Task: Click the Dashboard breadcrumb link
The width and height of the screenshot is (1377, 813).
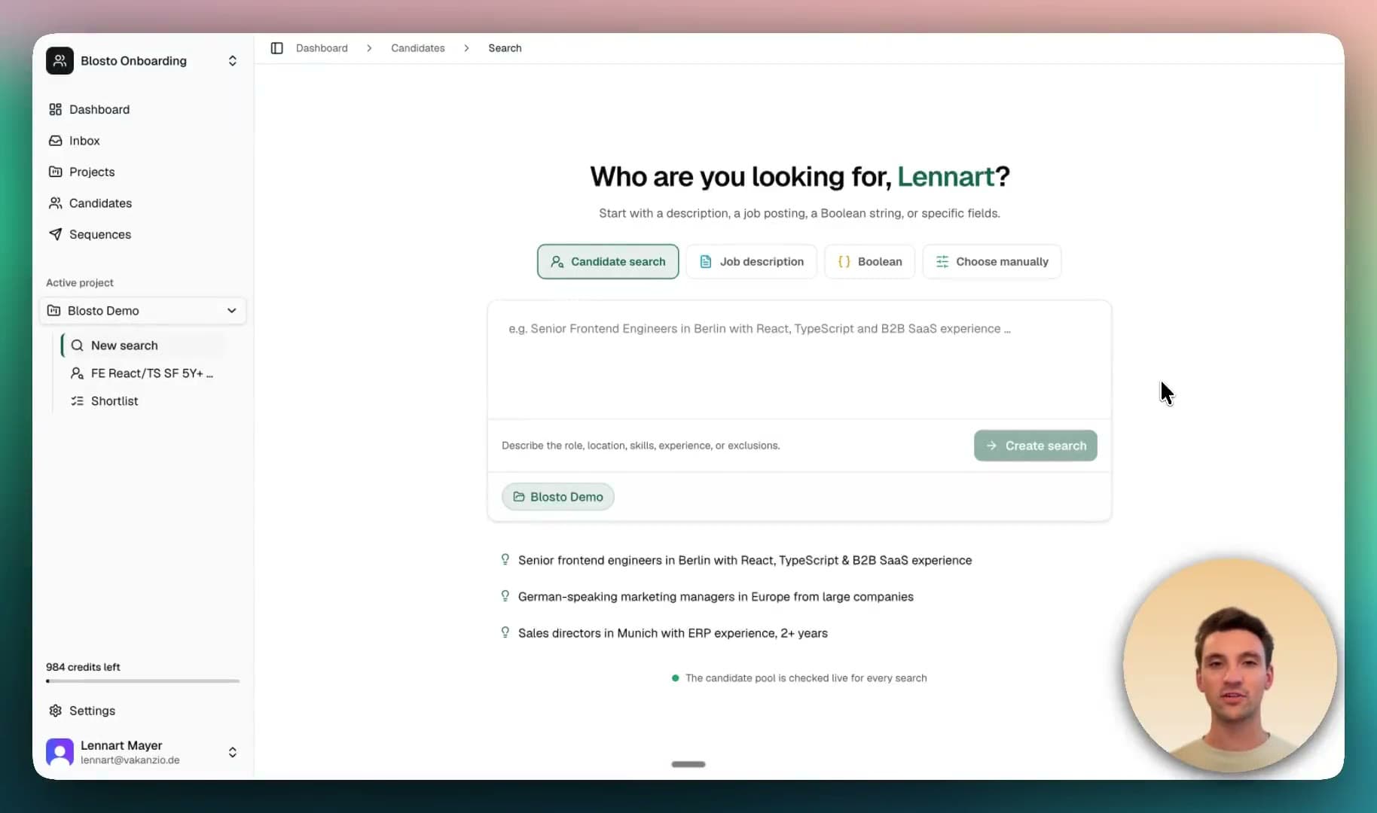Action: 322,48
